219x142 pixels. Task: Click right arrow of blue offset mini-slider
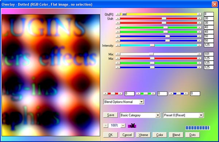point(186,94)
